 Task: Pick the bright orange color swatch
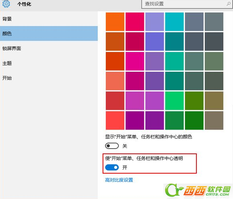[115, 22]
